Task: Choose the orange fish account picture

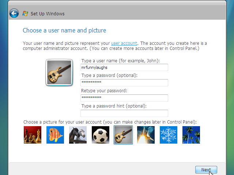Action: coord(55,135)
